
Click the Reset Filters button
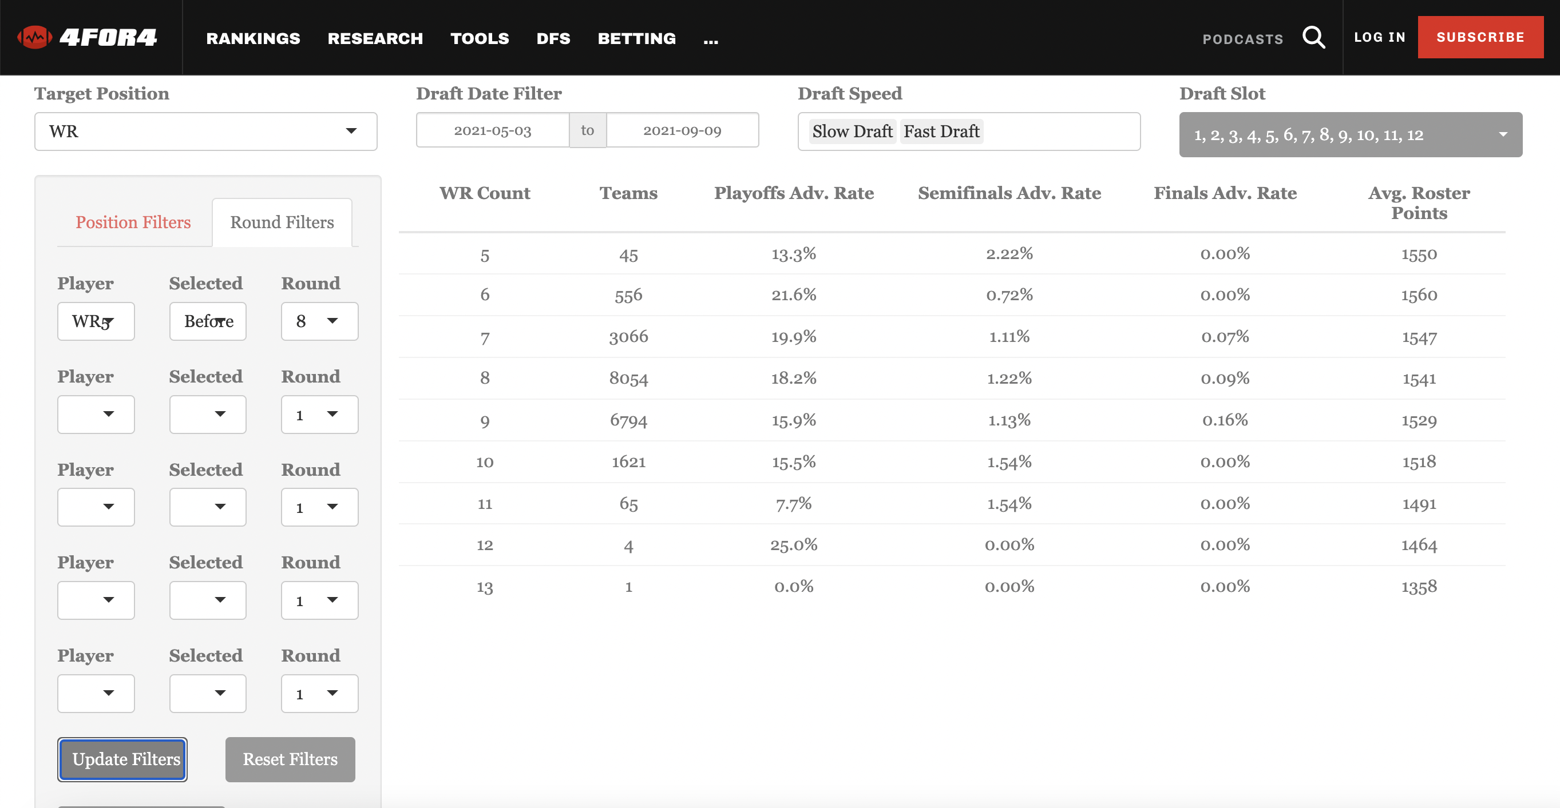coord(290,758)
